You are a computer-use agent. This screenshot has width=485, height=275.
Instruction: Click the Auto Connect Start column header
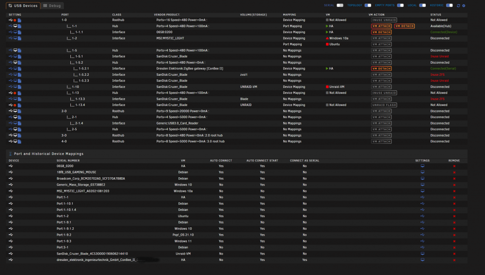(262, 161)
